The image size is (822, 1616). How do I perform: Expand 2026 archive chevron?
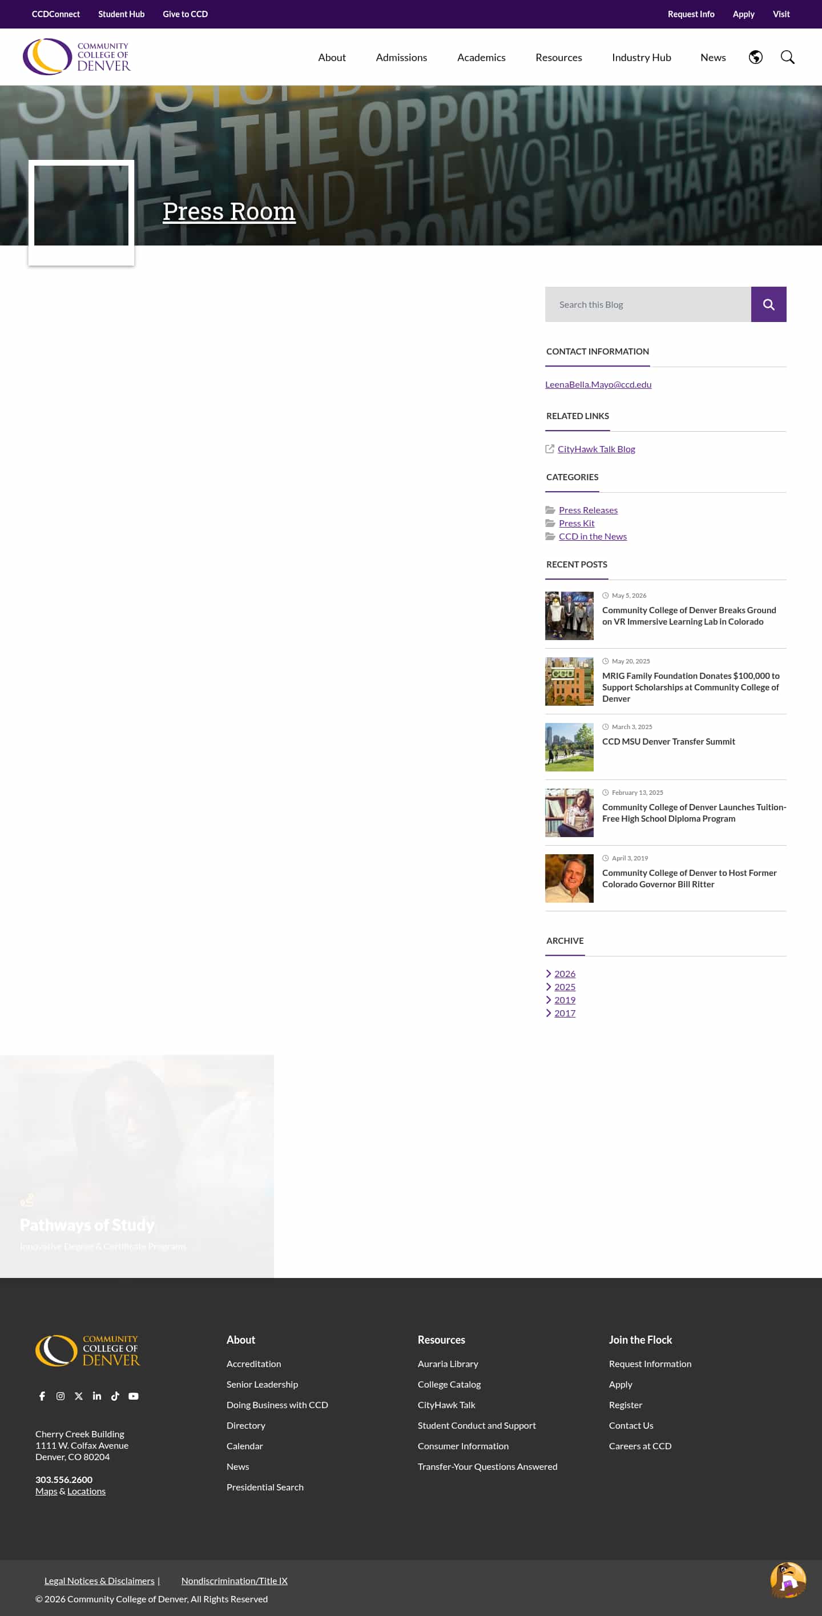(549, 974)
